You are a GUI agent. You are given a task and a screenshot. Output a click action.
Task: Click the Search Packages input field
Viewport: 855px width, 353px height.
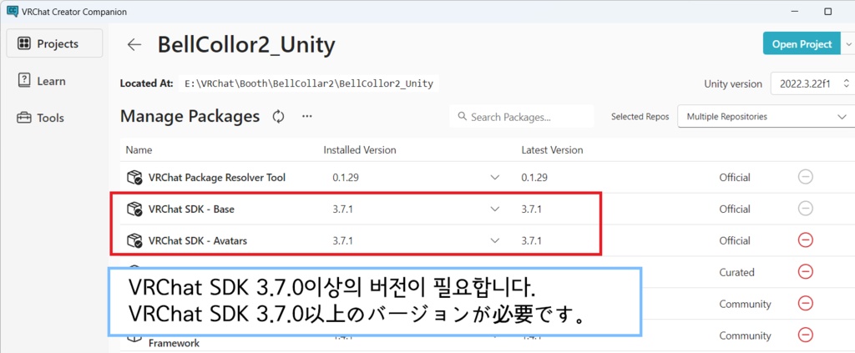[522, 117]
